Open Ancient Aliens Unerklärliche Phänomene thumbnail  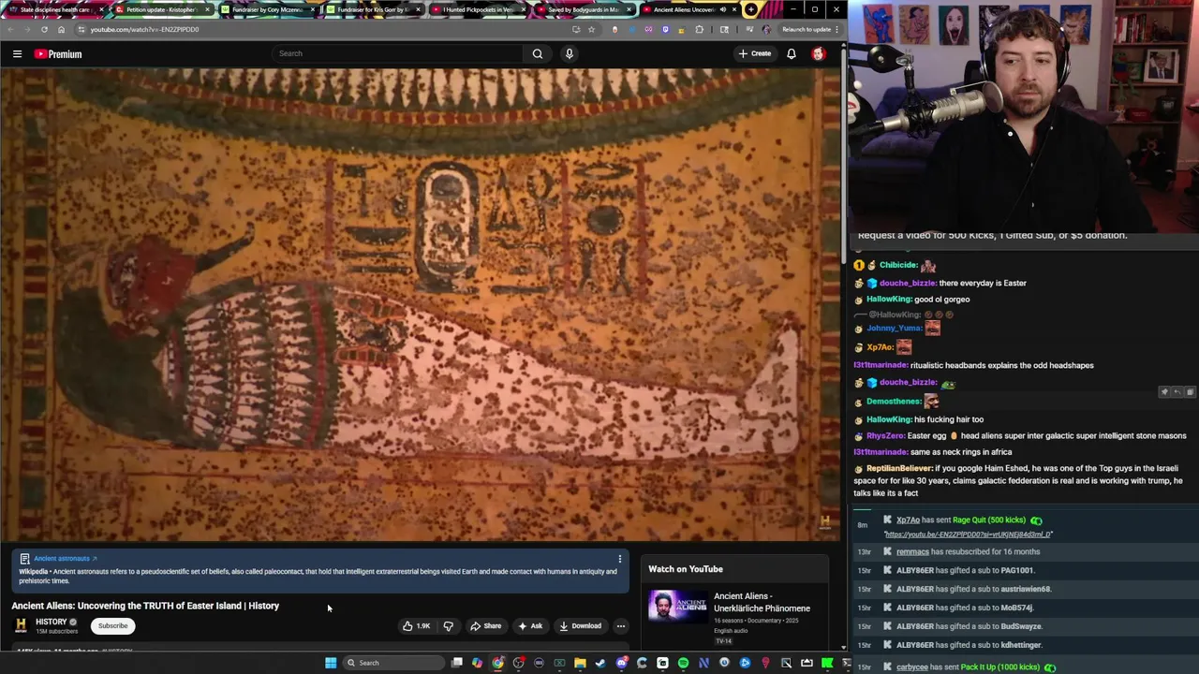point(678,606)
